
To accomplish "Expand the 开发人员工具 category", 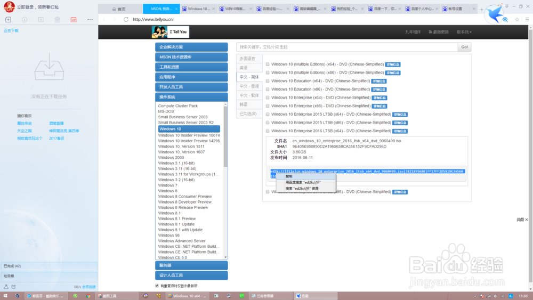I will [191, 87].
